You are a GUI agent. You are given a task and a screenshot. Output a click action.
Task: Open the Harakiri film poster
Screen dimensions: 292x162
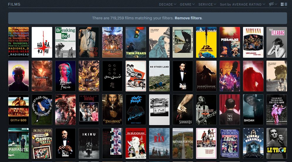(x=42, y=42)
